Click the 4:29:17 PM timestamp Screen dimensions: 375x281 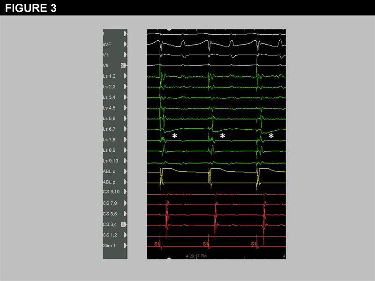(x=196, y=256)
